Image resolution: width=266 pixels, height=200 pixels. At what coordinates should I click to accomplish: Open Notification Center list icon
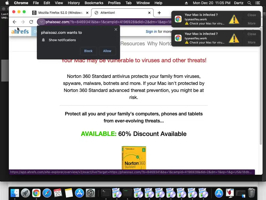coord(258,3)
